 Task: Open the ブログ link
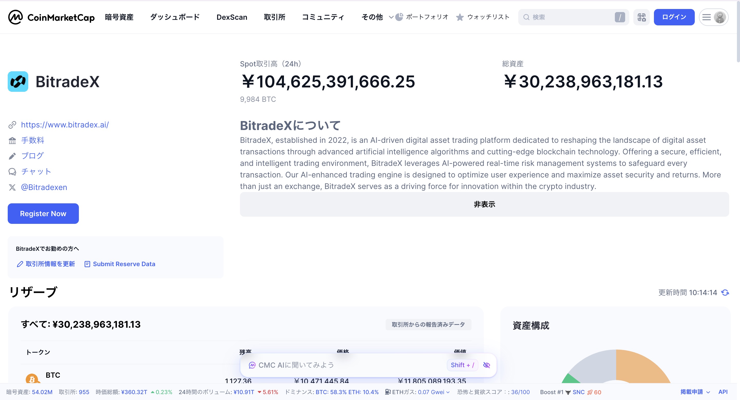pos(32,156)
